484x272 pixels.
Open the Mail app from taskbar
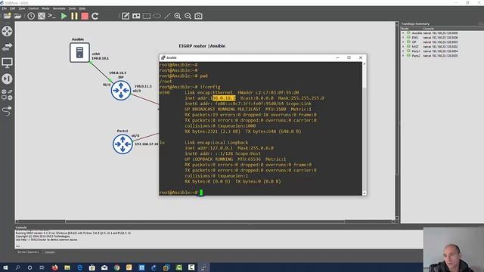click(104, 267)
